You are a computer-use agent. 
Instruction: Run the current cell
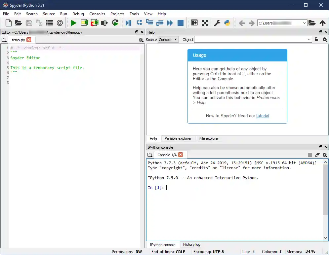[84, 23]
